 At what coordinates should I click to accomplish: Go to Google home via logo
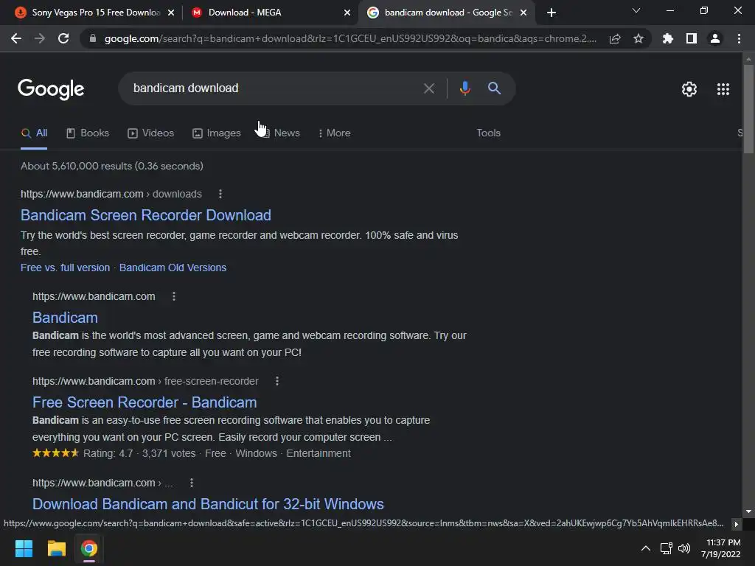point(51,89)
